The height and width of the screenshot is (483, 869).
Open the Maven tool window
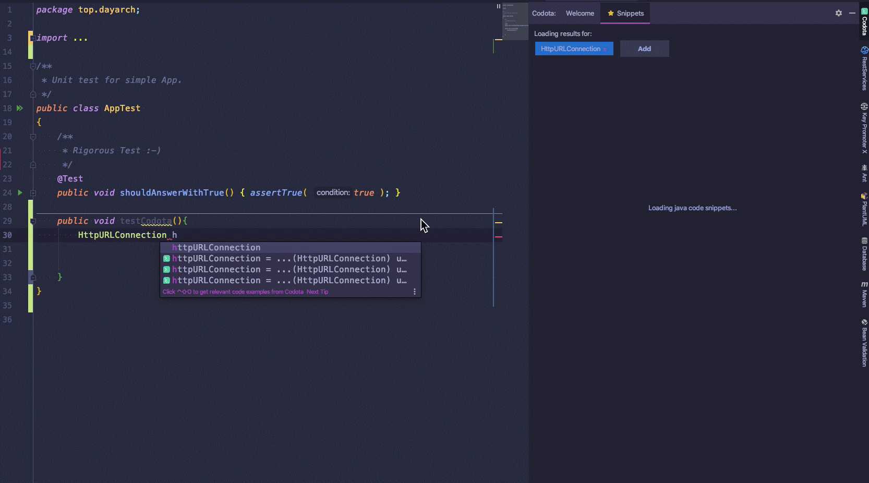(x=864, y=295)
